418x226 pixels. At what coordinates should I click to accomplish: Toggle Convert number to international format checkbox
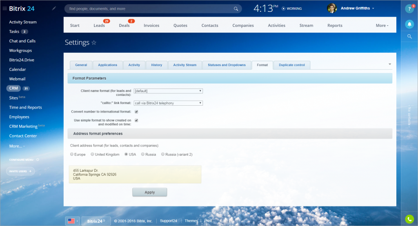(x=136, y=112)
